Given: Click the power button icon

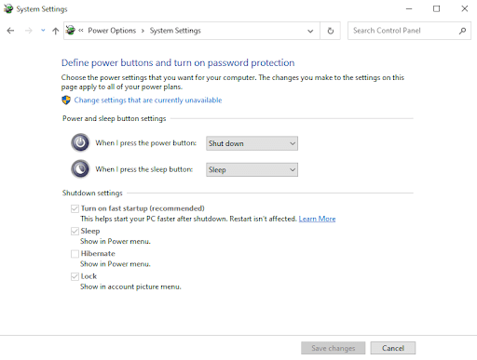Looking at the screenshot, I should (x=80, y=142).
